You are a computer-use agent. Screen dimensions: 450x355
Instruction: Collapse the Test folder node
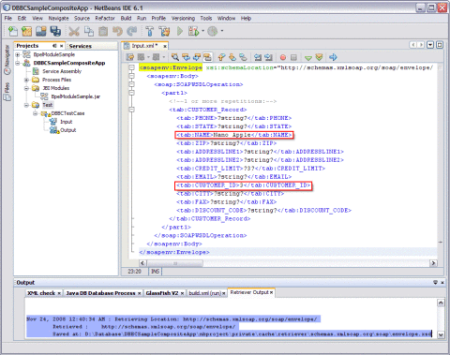(26, 105)
